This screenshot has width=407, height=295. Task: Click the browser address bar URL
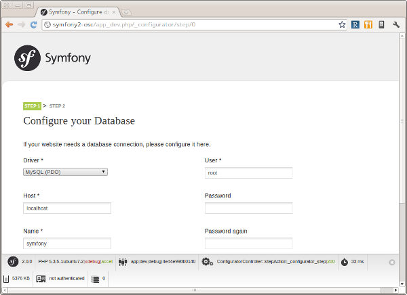pyautogui.click(x=124, y=24)
